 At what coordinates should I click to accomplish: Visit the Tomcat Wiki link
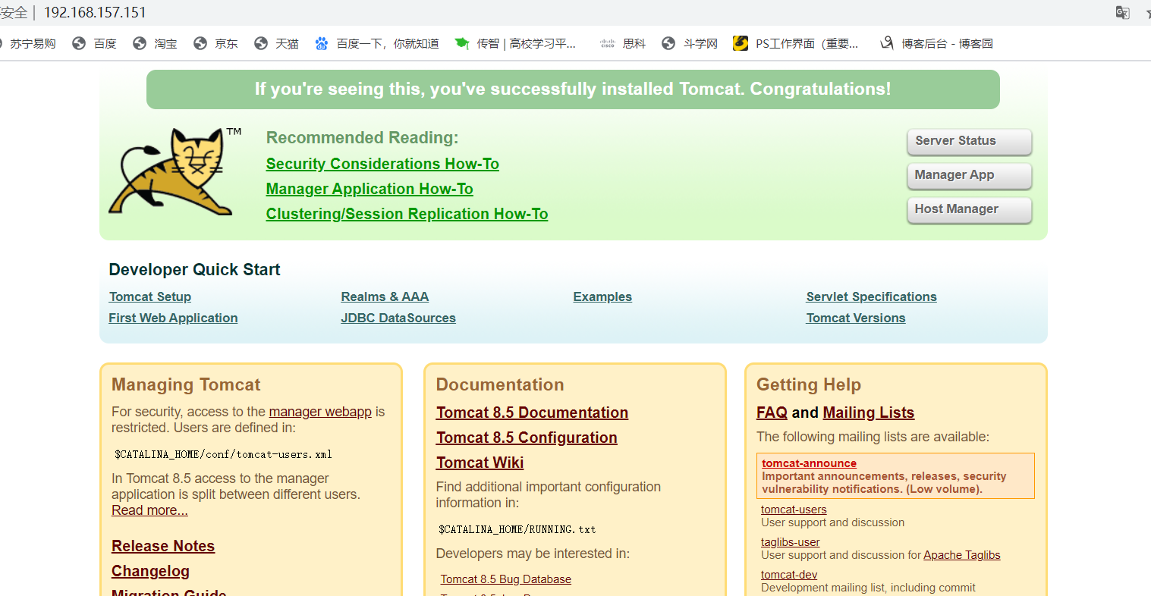point(480,463)
